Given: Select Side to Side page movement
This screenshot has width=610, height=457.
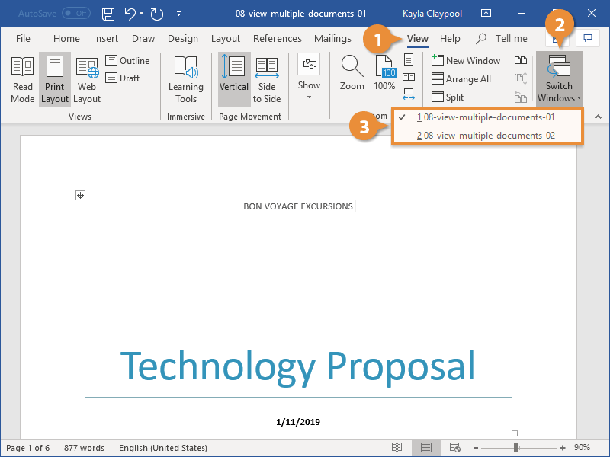Looking at the screenshot, I should pyautogui.click(x=267, y=79).
